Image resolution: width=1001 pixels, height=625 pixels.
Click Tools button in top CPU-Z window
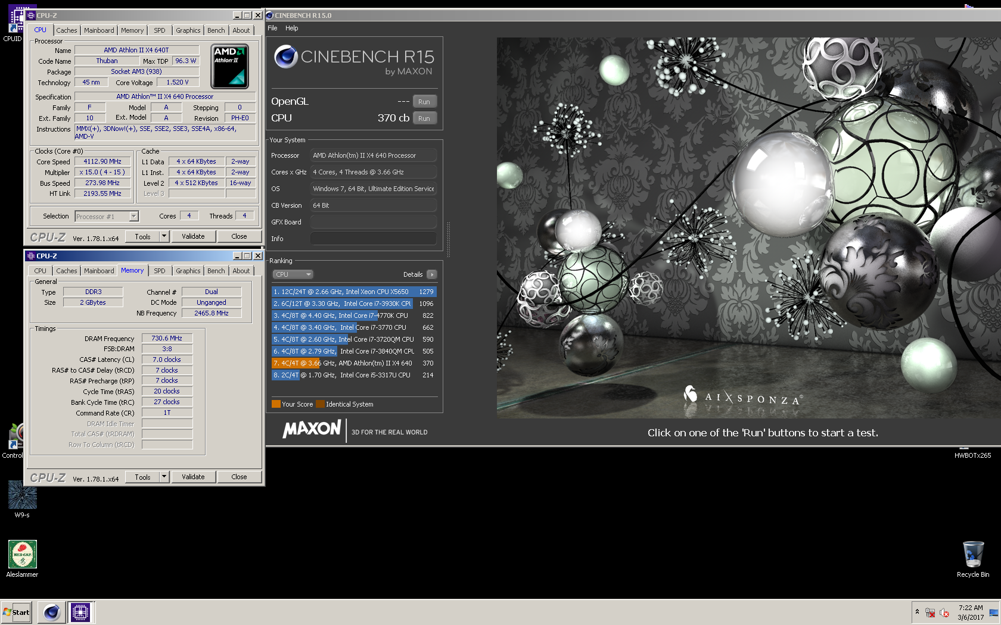coord(142,236)
